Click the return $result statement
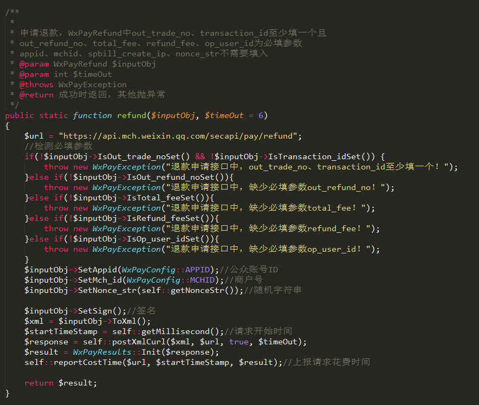The height and width of the screenshot is (405, 479). (61, 383)
